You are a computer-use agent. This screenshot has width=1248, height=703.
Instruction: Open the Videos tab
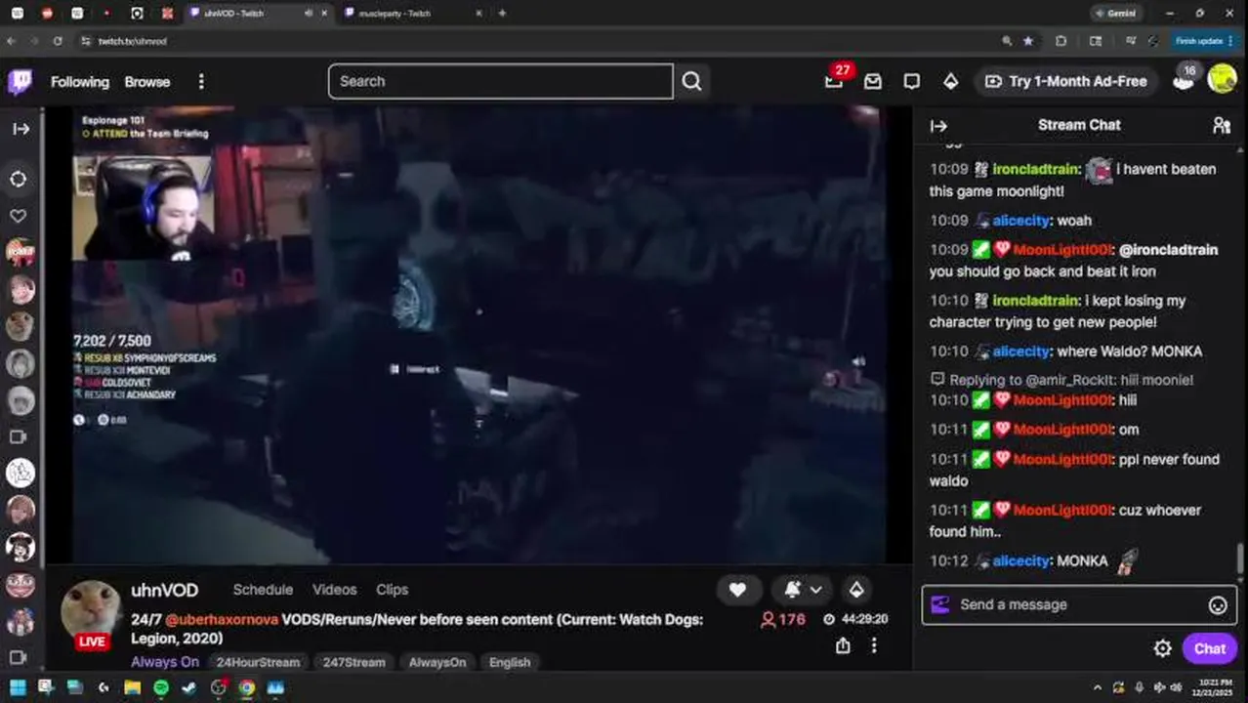(334, 590)
